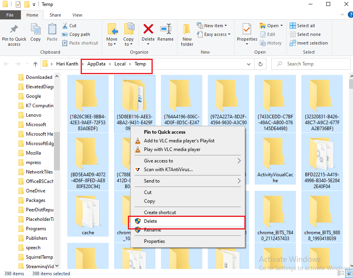Choose Cut in the context menu
This screenshot has width=353, height=278.
(188, 192)
